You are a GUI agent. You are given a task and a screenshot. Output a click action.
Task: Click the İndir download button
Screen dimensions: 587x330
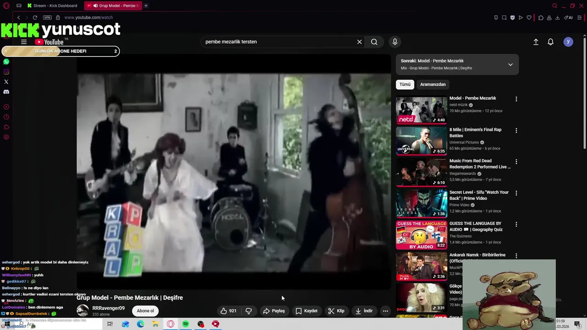pos(364,311)
